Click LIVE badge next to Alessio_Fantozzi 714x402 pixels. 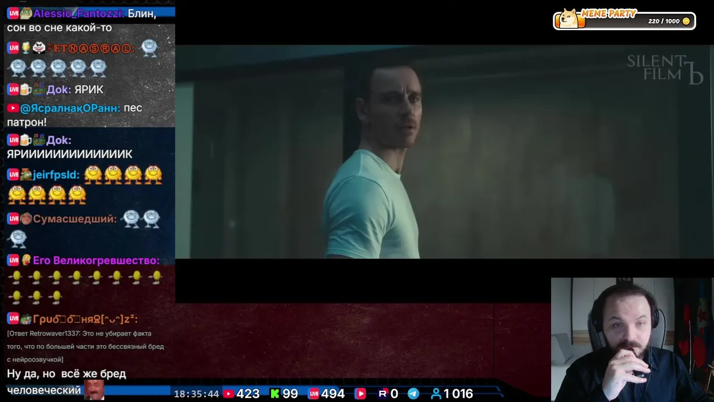(13, 13)
